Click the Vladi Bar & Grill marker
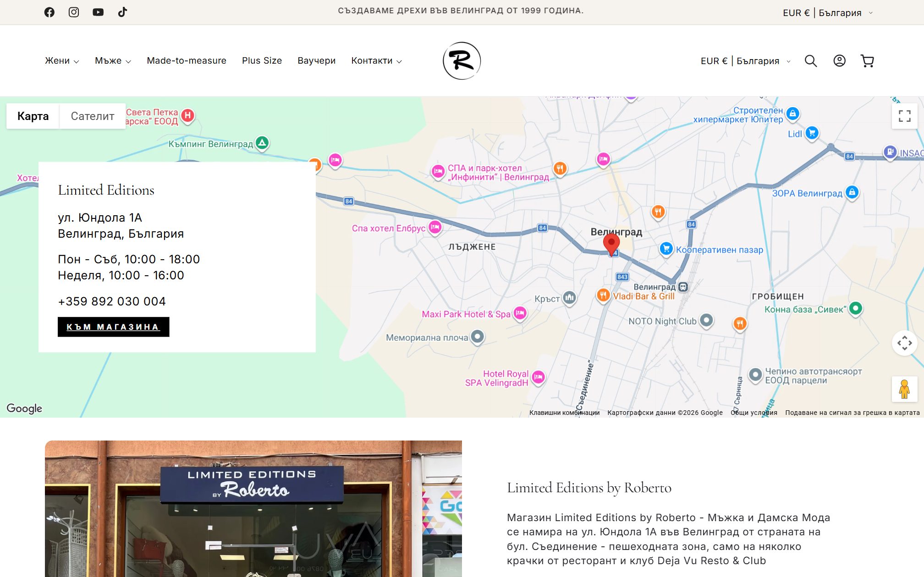This screenshot has height=577, width=924. tap(603, 296)
